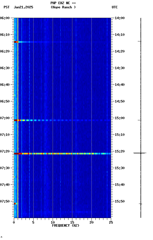Click the broadband event band at 07:21
The width and height of the screenshot is (153, 240).
[62, 154]
